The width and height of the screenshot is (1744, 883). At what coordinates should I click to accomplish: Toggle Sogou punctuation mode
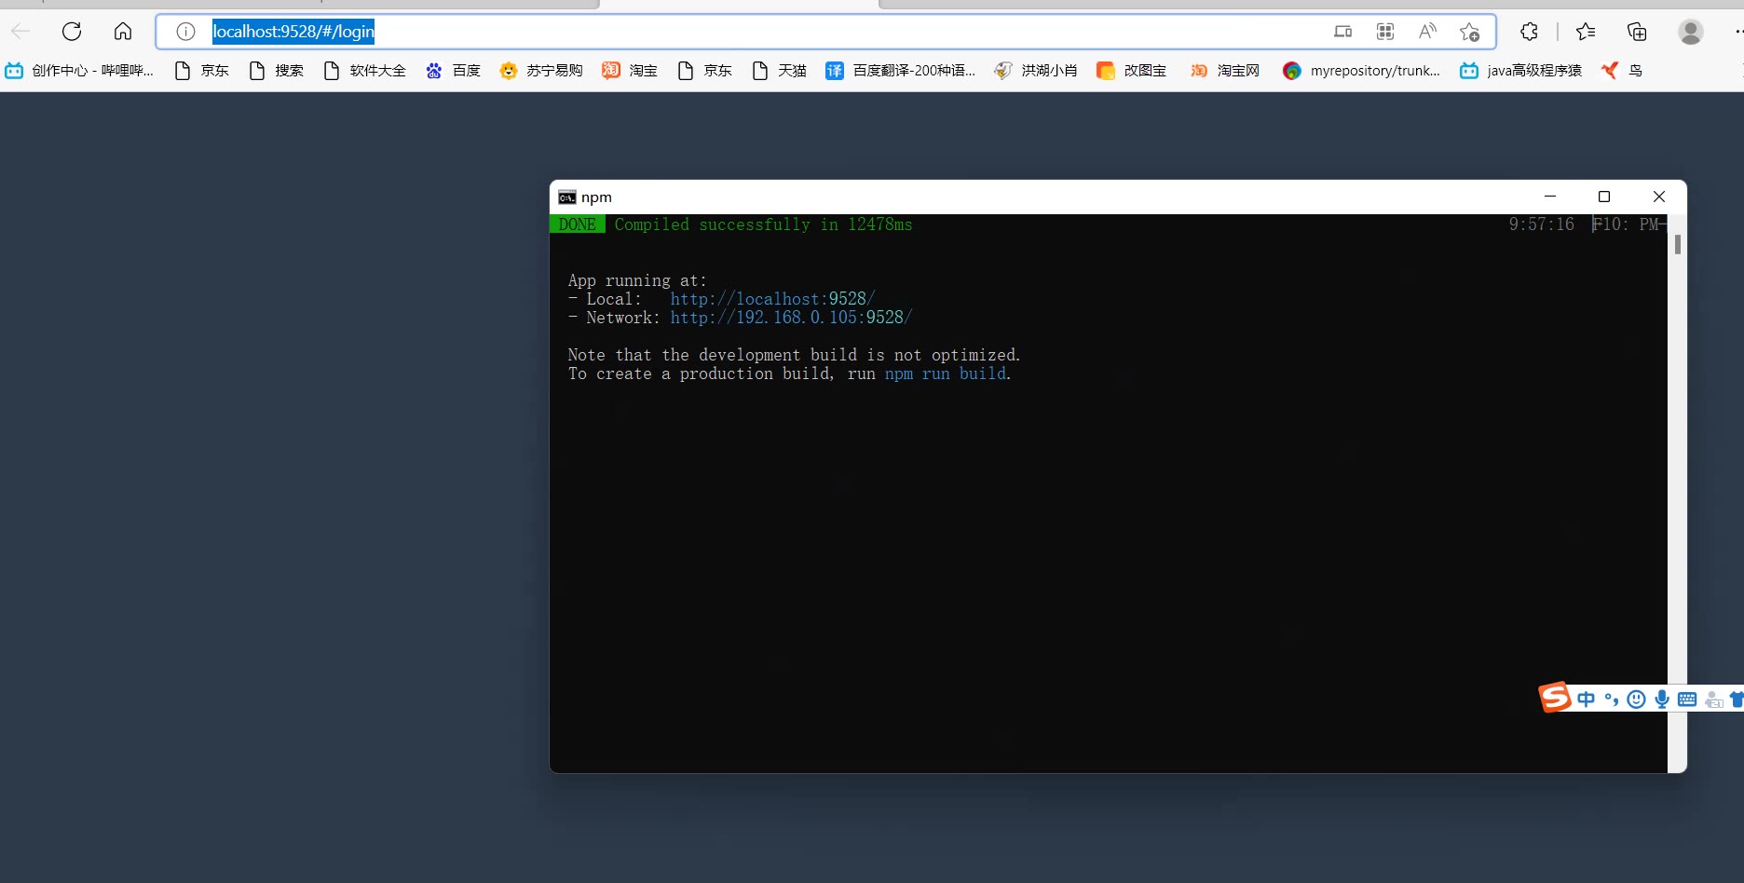(1612, 700)
